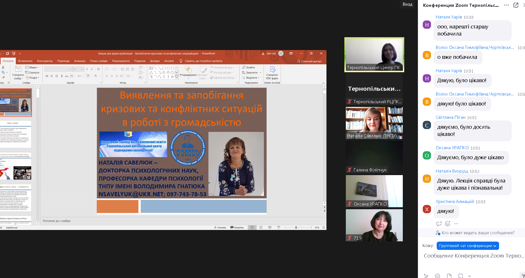Click the Скинути reset slide button
525x278 pixels.
point(32,72)
